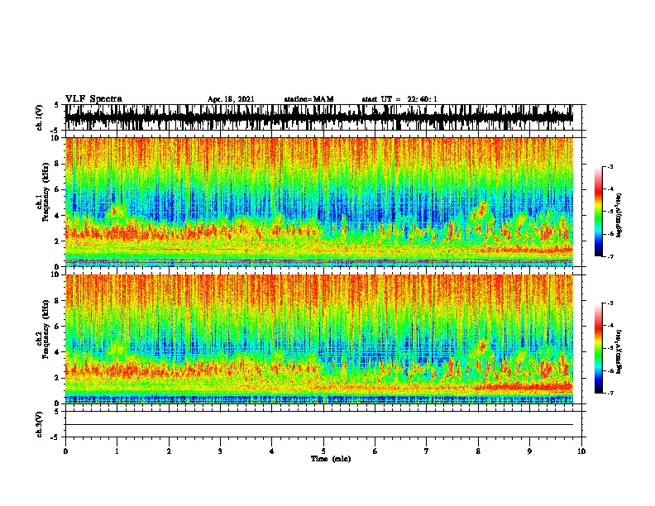The width and height of the screenshot is (655, 506).
Task: Click the ch.1 color bar PSD unit label
Action: 619,216
